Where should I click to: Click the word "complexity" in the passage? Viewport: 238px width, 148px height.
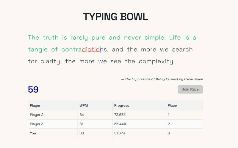coord(156,62)
